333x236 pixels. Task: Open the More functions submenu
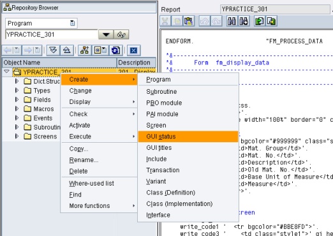click(x=99, y=206)
